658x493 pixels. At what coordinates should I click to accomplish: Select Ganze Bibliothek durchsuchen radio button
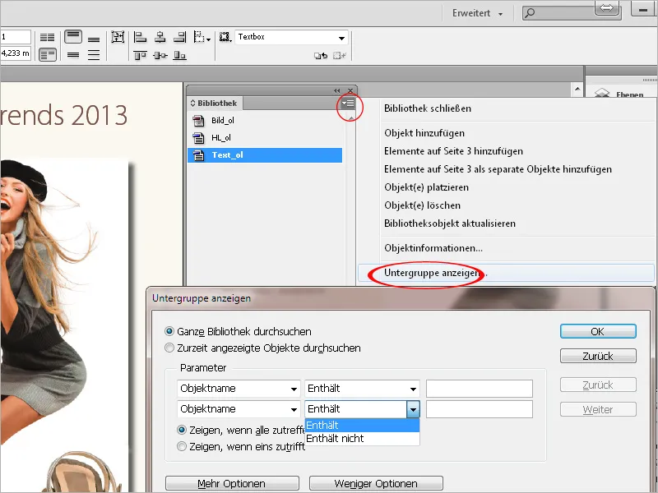[169, 332]
